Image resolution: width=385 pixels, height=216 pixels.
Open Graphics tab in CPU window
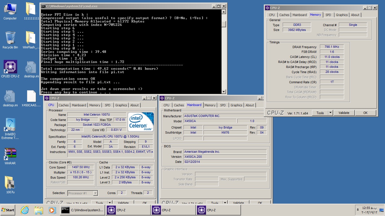tap(121, 105)
